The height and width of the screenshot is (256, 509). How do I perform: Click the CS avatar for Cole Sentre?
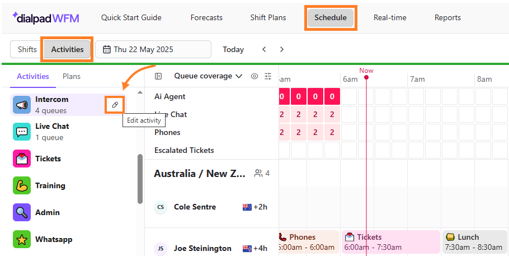click(x=161, y=207)
